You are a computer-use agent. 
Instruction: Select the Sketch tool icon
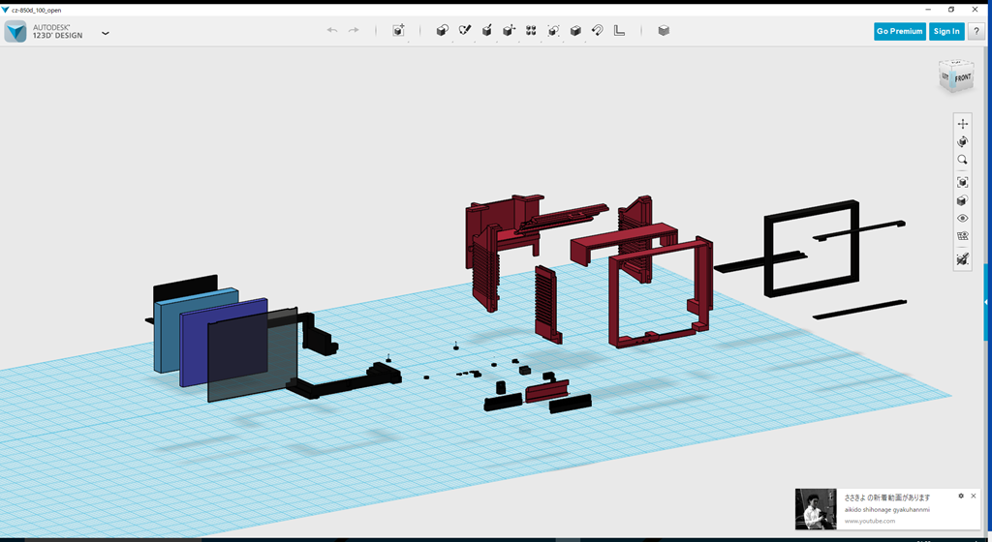(464, 31)
